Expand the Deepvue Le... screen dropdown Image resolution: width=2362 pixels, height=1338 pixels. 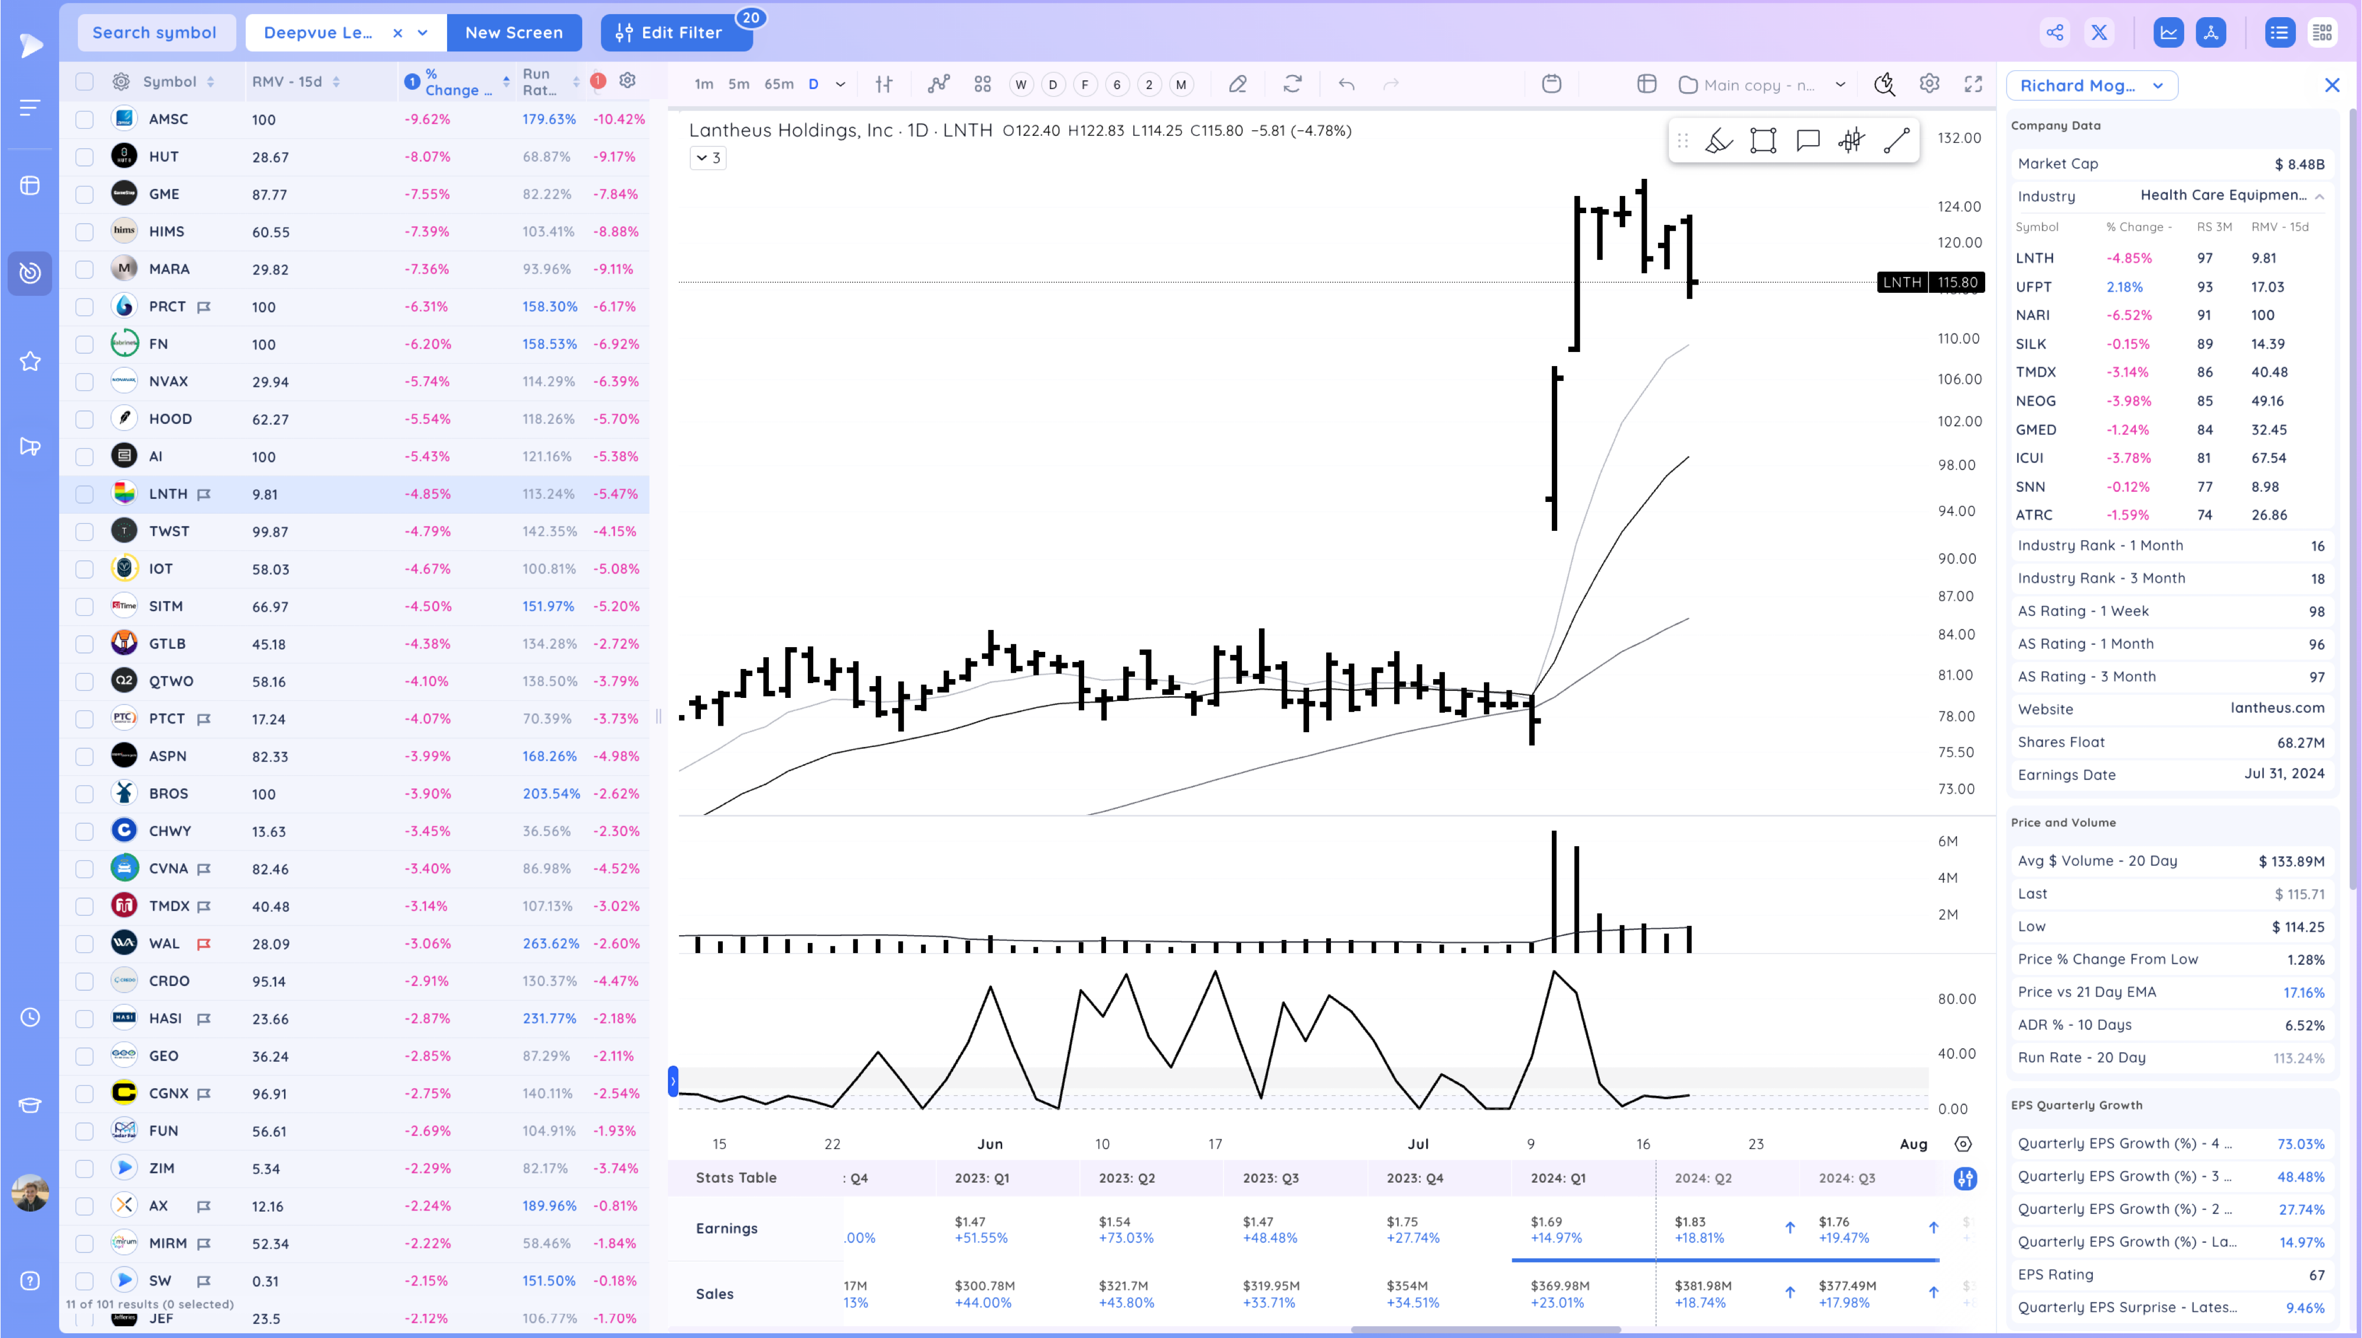(x=423, y=33)
